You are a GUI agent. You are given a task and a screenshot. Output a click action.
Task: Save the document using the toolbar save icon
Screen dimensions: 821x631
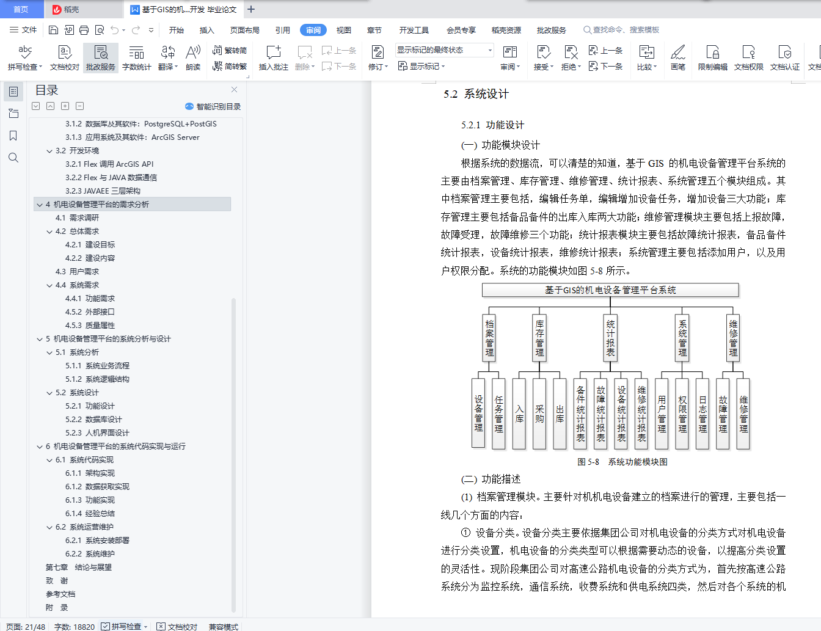(x=53, y=30)
